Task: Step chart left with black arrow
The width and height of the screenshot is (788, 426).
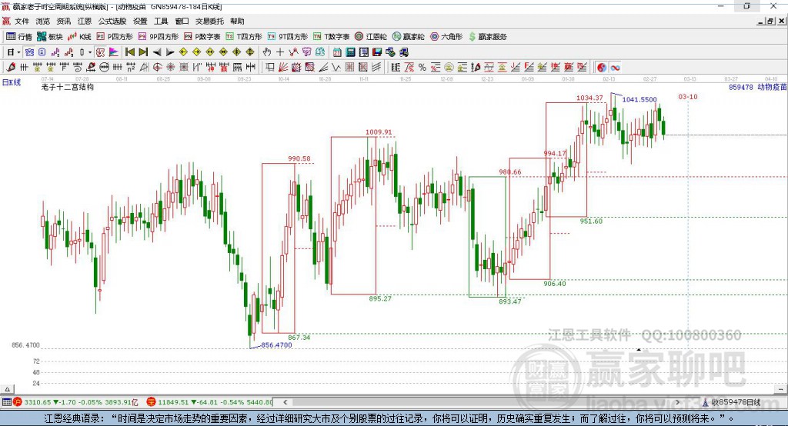Action: click(x=157, y=52)
